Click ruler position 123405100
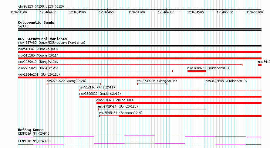The width and height of the screenshot is (270, 148). click(x=255, y=12)
